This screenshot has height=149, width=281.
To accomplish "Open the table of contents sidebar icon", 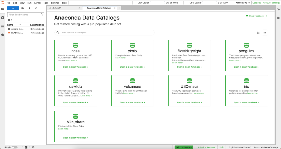I will coord(2,27).
